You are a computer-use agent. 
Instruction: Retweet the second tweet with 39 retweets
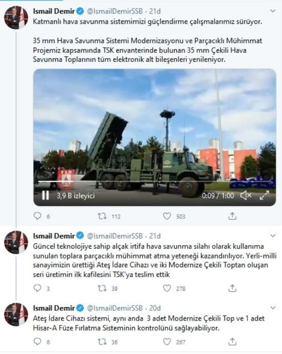(x=102, y=288)
